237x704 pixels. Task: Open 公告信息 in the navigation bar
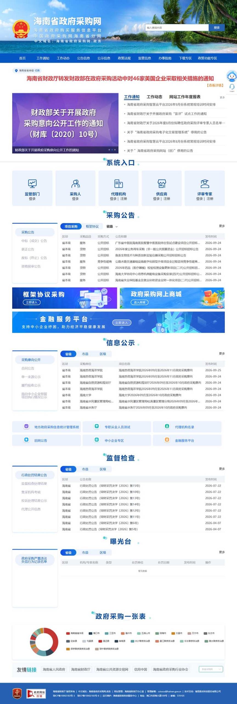(83, 58)
